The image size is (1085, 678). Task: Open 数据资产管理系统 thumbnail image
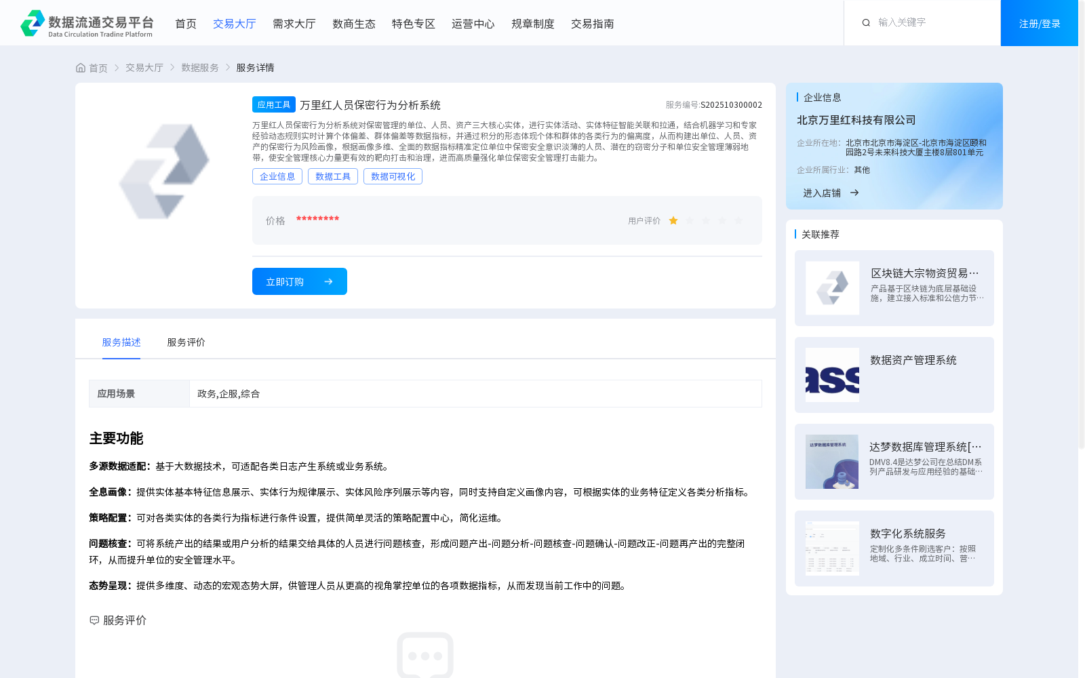tap(832, 375)
